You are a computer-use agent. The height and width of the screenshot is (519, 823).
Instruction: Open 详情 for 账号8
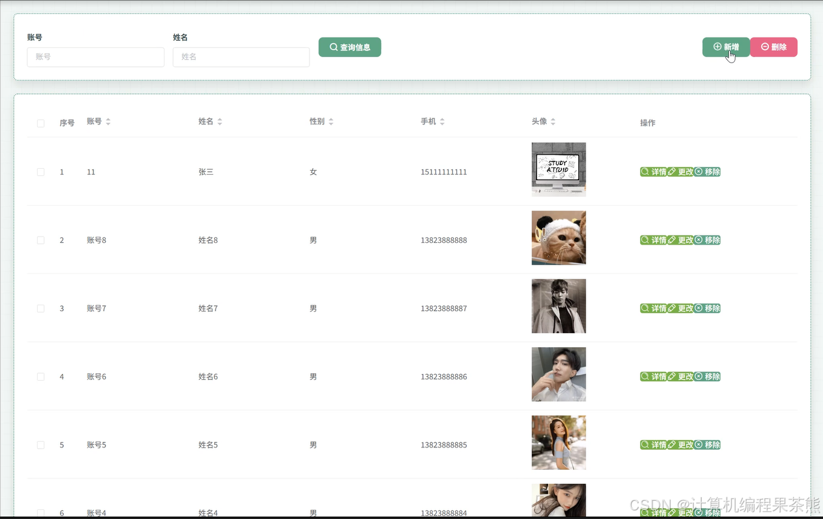[654, 240]
